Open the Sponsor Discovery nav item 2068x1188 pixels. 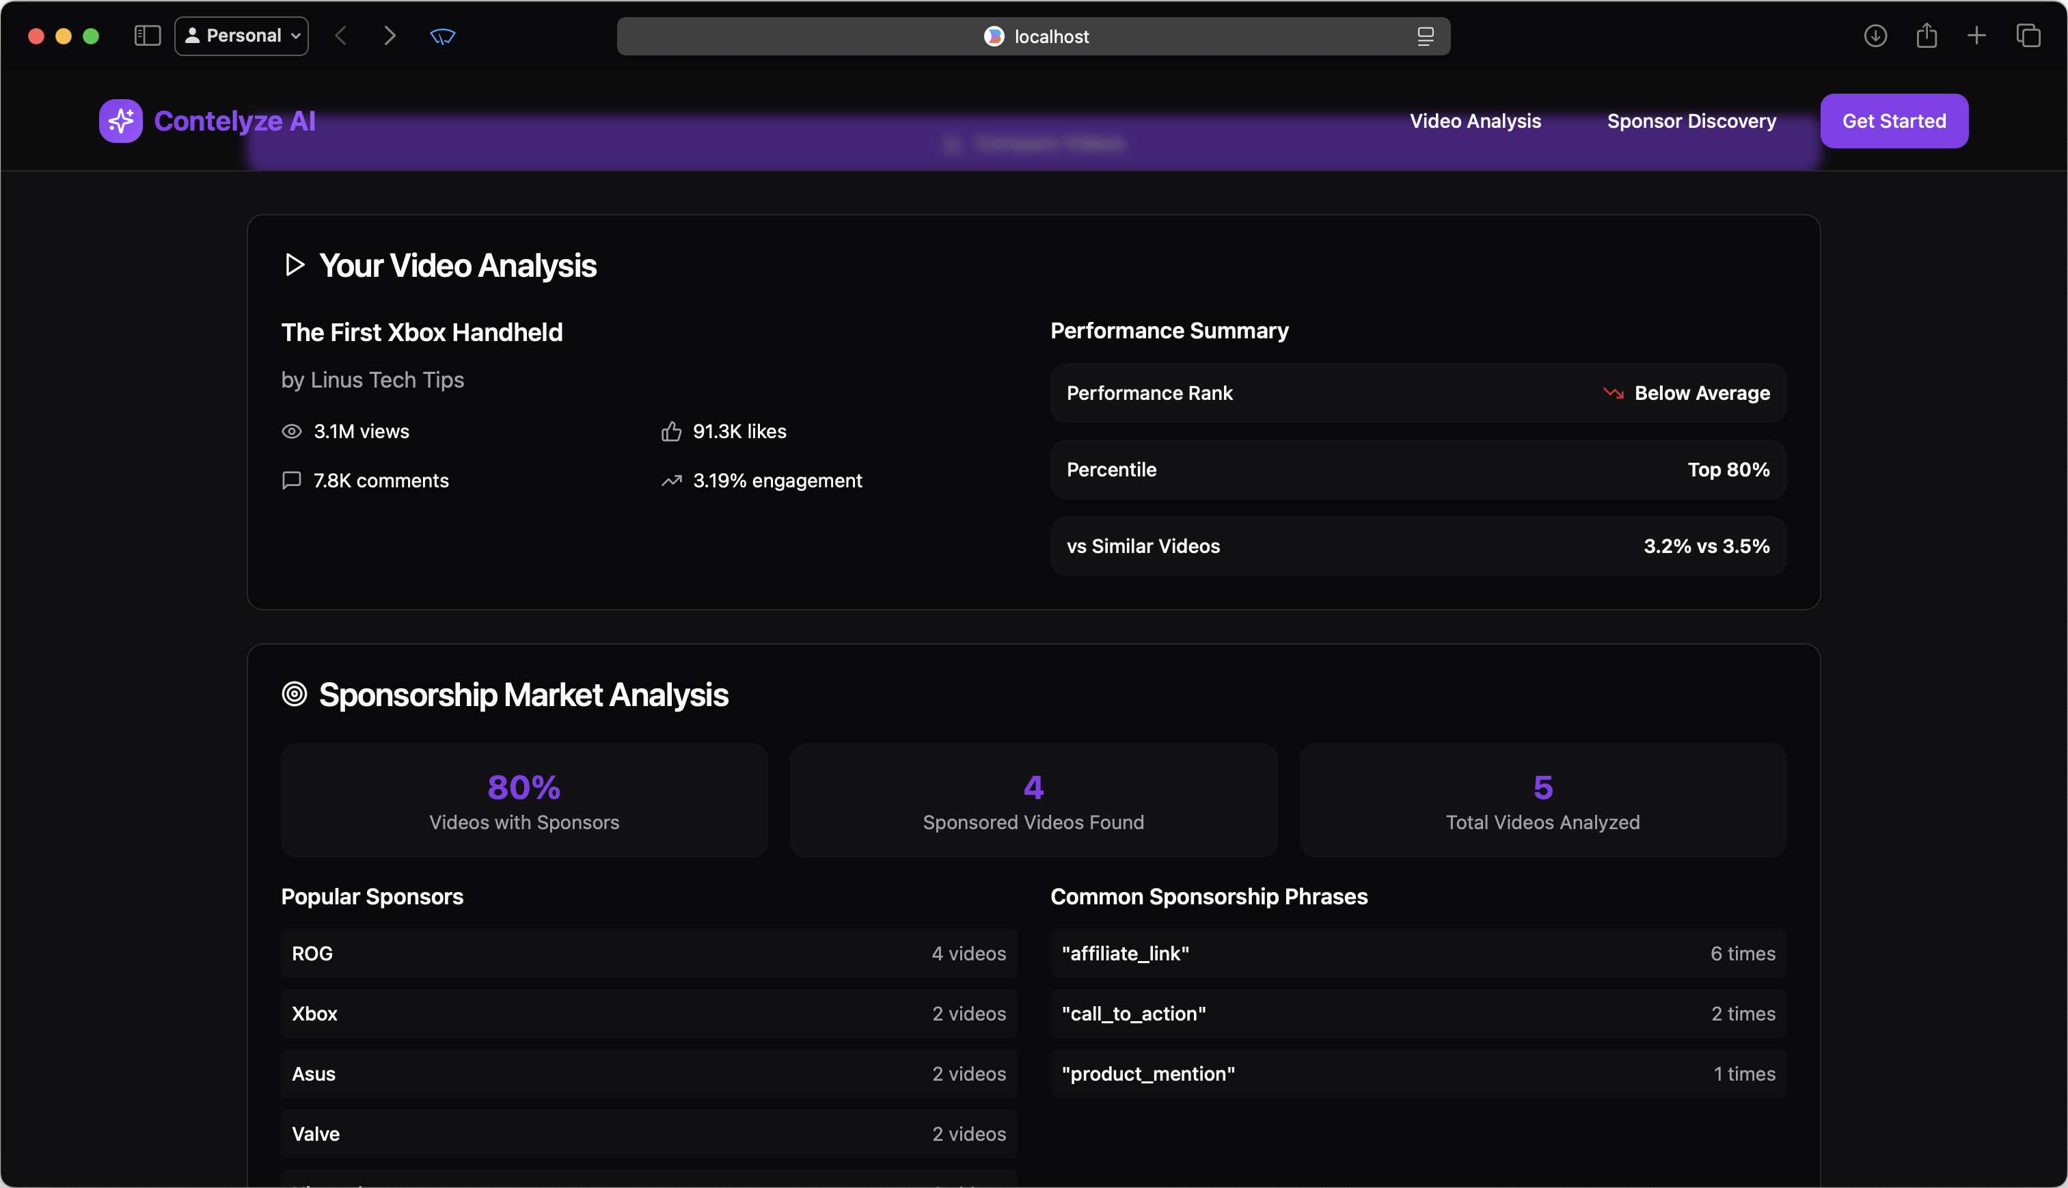tap(1691, 121)
